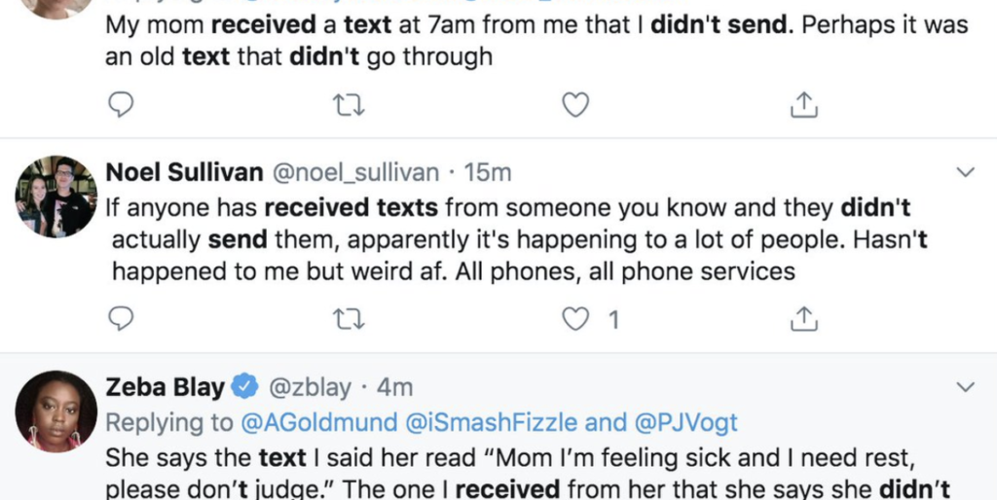
Task: Open Zeba Blay's profile picture
Action: tap(55, 411)
